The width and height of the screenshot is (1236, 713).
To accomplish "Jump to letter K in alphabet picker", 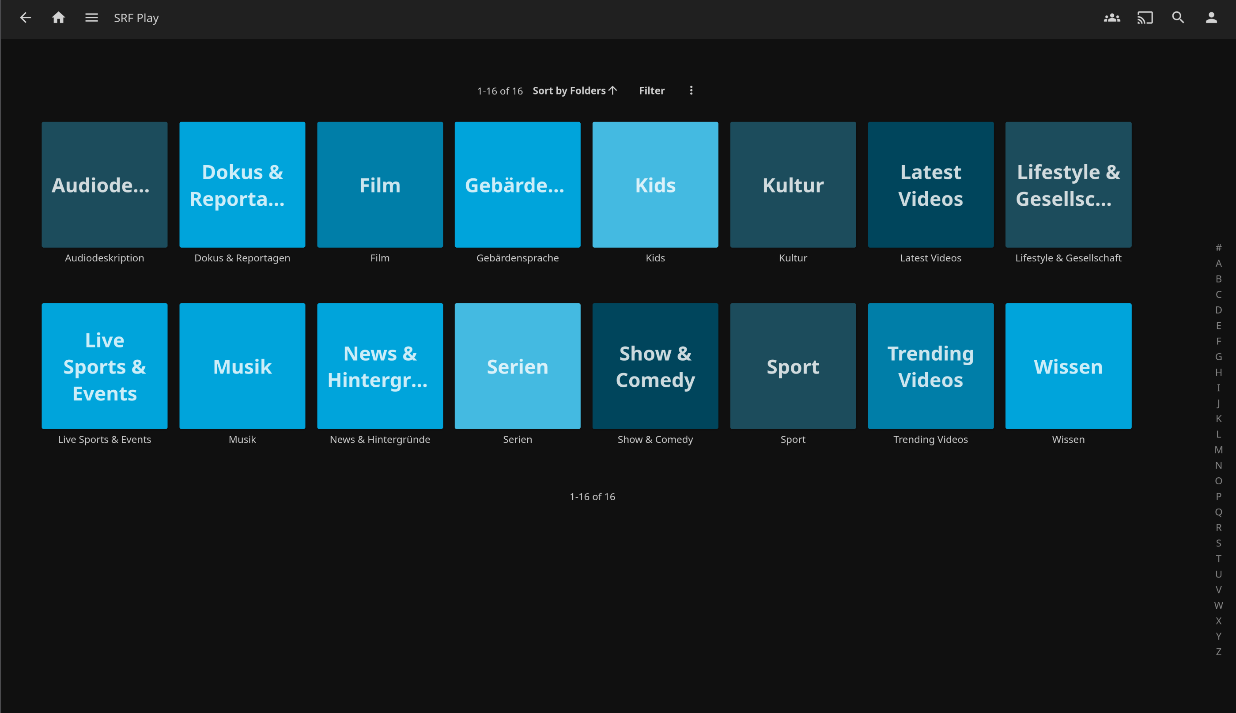I will (1218, 419).
